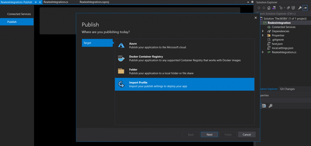This screenshot has width=311, height=146.
Task: Collapse All in Solution Explorer toolbar
Action: click(289, 8)
